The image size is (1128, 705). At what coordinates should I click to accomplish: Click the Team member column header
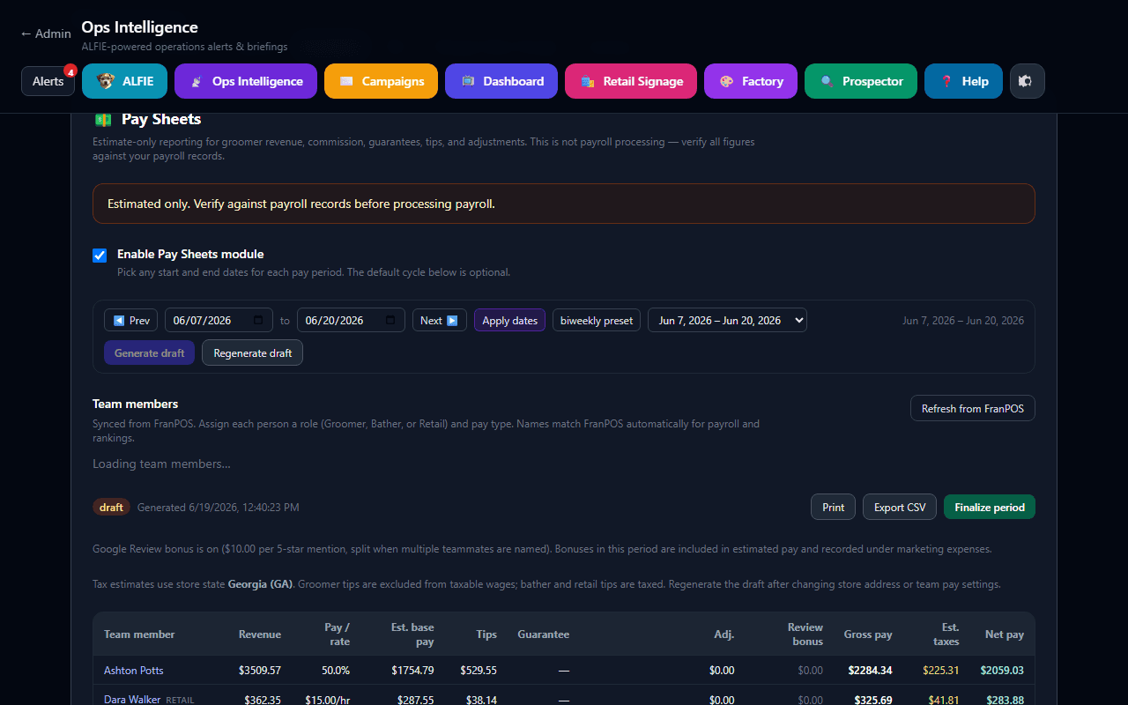click(139, 634)
